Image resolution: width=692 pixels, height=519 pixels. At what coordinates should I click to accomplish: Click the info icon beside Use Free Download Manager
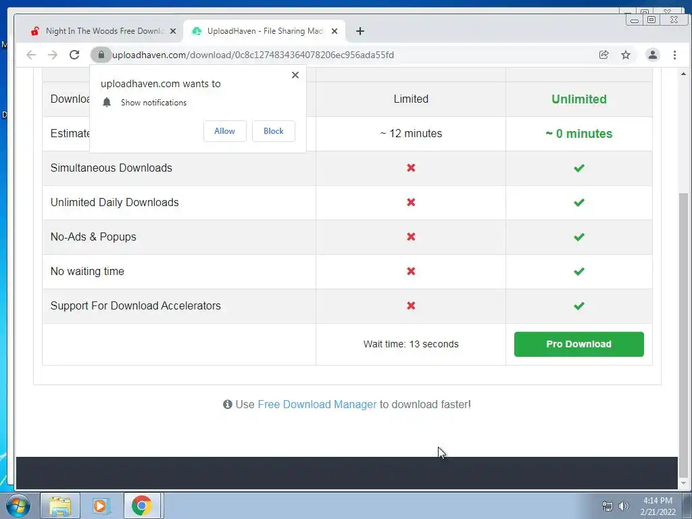pos(227,404)
